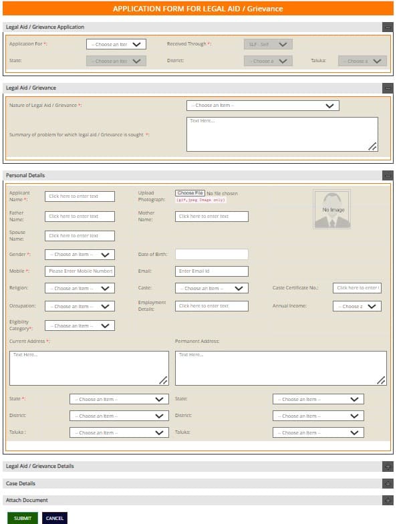Click Choose File to upload photograph

(190, 193)
